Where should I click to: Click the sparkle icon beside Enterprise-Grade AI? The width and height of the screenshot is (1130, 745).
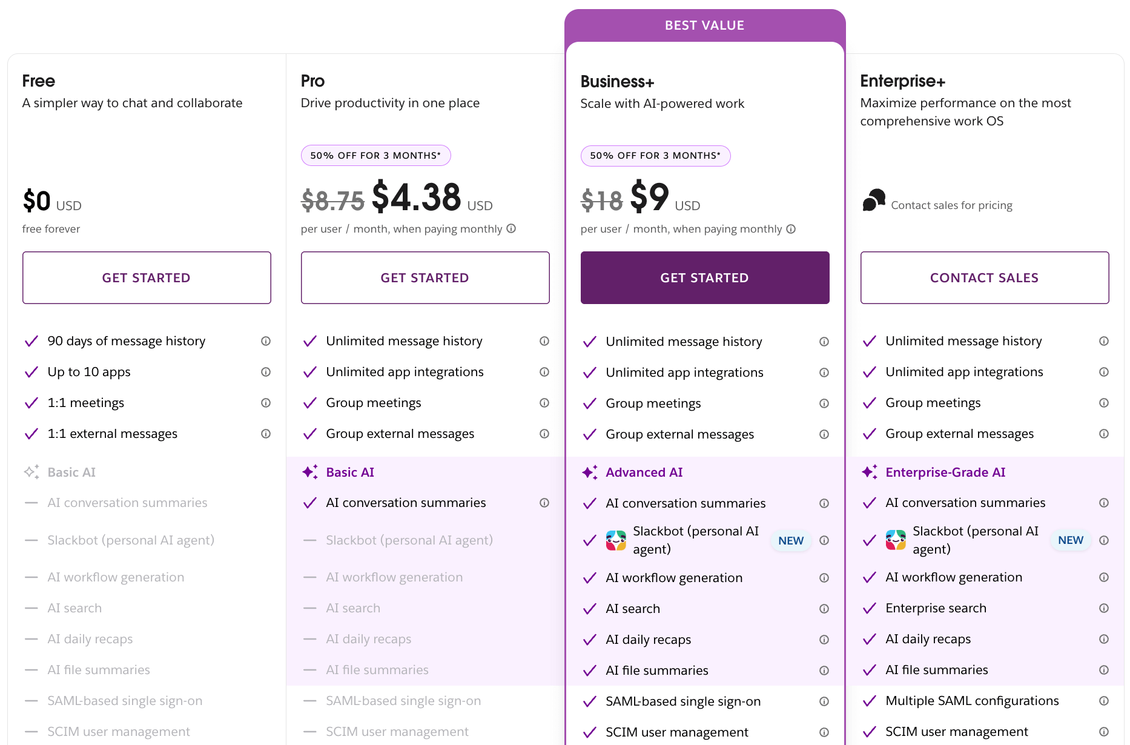[870, 472]
